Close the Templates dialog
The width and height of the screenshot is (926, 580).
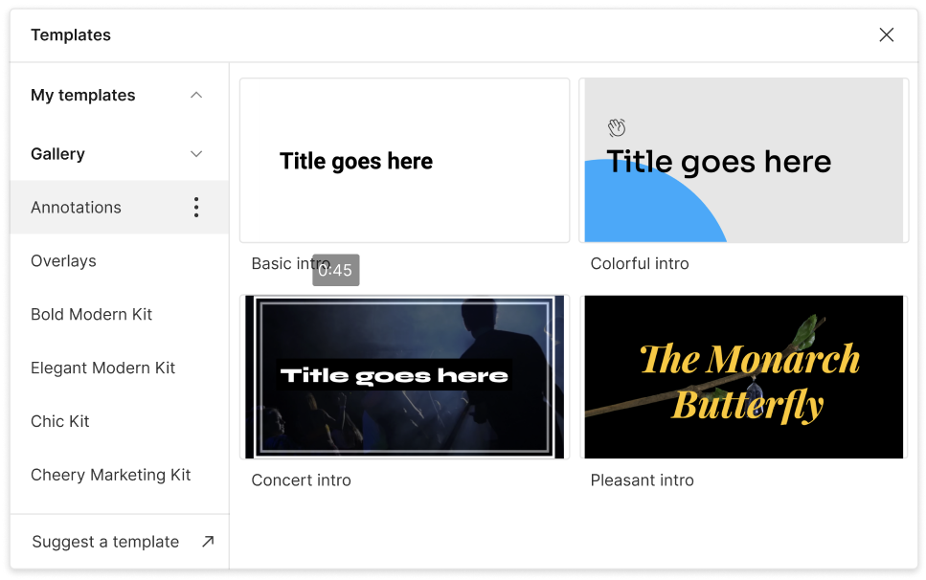886,35
